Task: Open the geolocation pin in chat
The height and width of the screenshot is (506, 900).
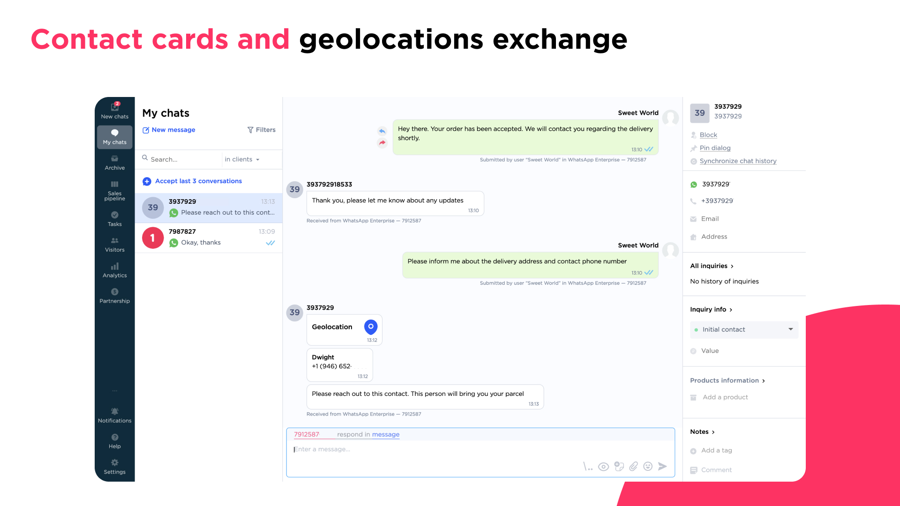Action: click(371, 327)
